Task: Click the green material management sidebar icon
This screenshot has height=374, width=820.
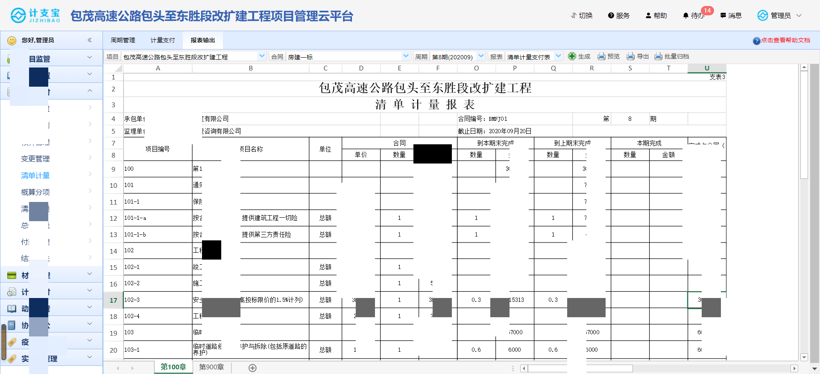Action: coord(12,276)
